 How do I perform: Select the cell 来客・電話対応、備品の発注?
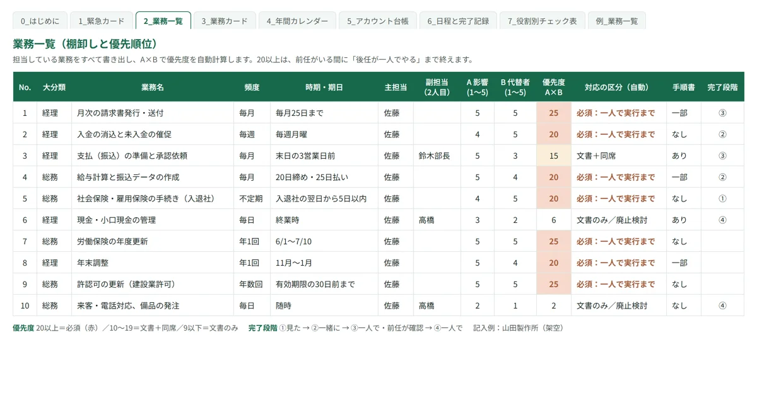point(153,305)
